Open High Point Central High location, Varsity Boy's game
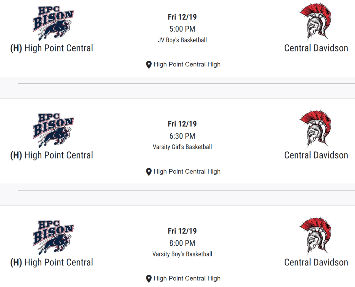The image size is (355, 287). coord(187,278)
